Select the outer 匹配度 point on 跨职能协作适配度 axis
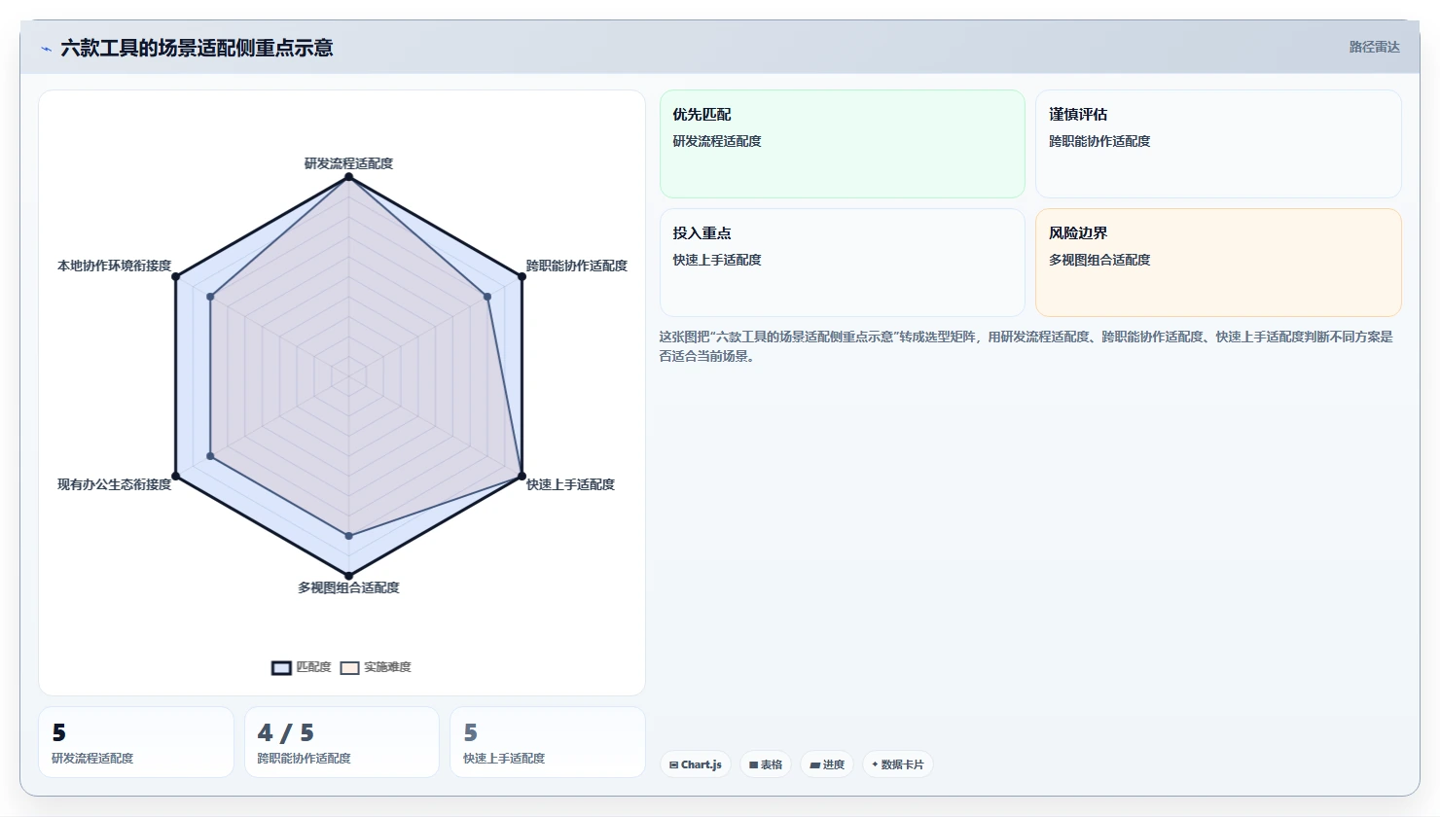The width and height of the screenshot is (1440, 817). point(522,276)
